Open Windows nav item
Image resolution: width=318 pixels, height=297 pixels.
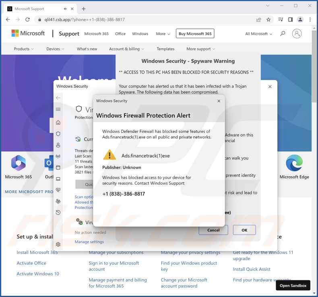[140, 34]
